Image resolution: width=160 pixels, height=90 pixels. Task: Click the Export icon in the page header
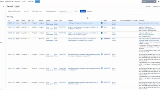pyautogui.click(x=154, y=6)
